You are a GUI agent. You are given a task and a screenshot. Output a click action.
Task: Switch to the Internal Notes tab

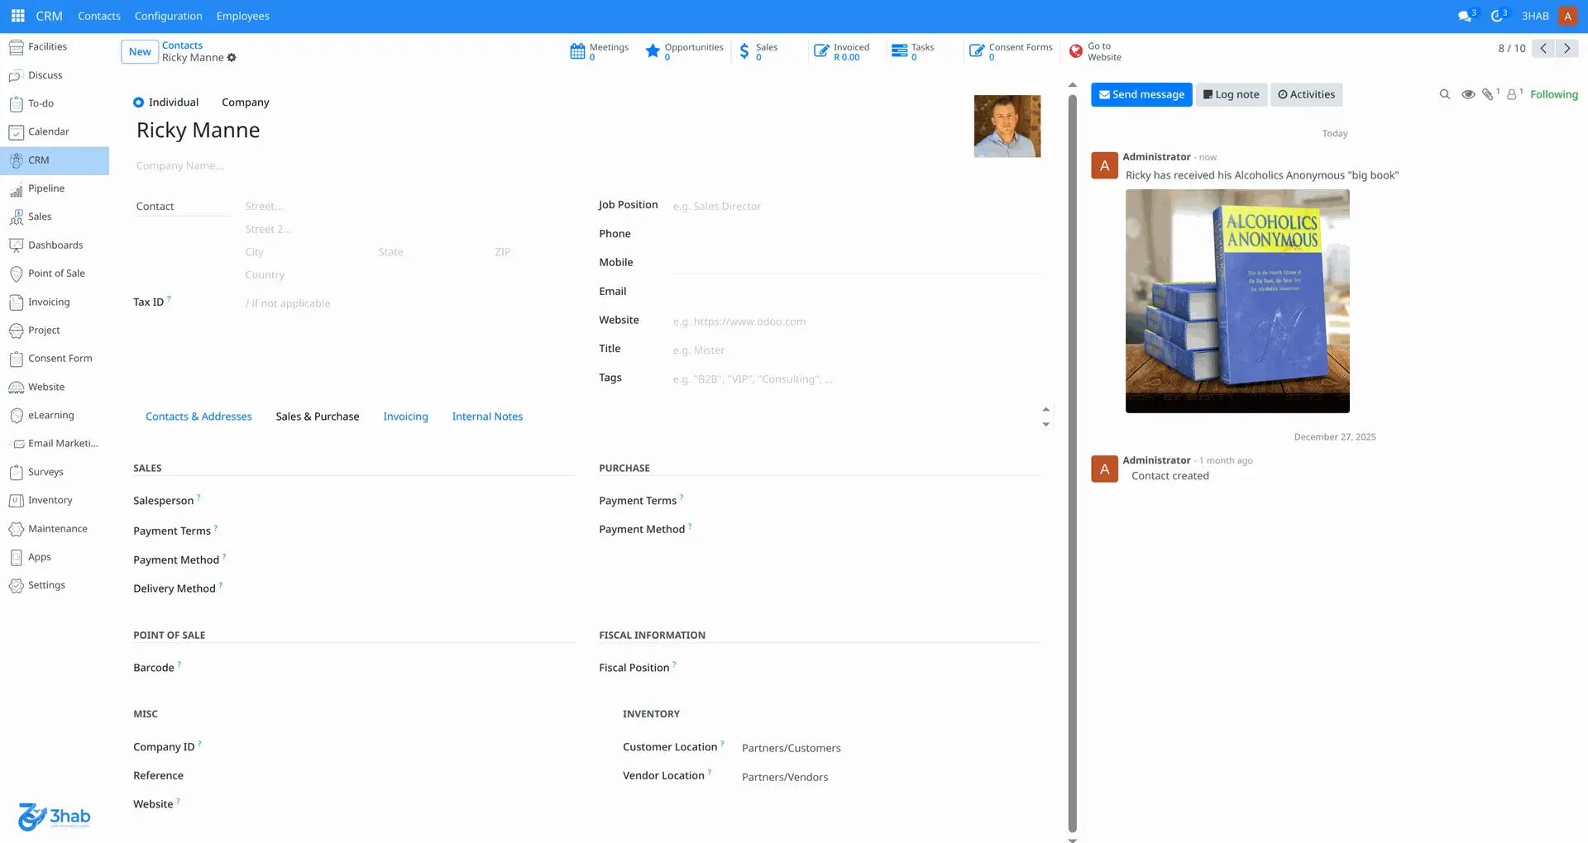click(487, 417)
